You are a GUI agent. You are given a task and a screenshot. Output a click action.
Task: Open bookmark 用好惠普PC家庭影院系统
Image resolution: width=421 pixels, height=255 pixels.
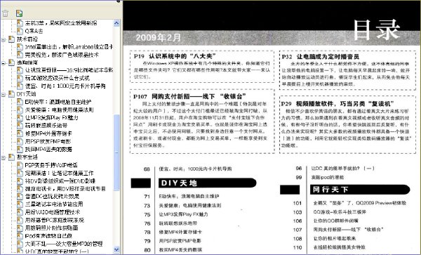55,221
